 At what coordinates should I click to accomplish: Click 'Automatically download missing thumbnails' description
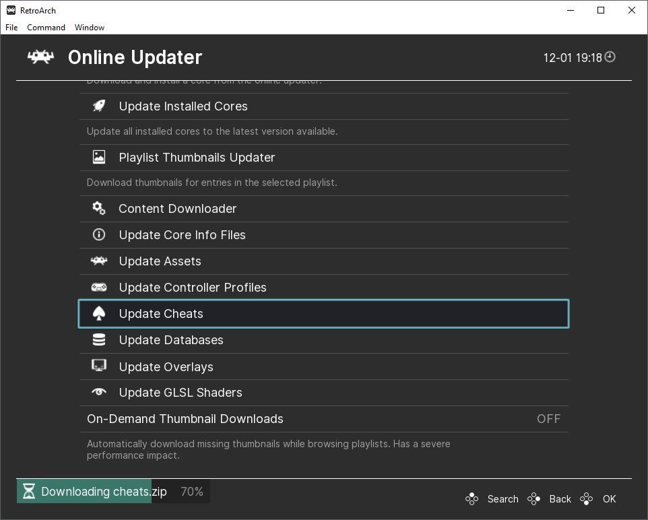[x=268, y=449]
